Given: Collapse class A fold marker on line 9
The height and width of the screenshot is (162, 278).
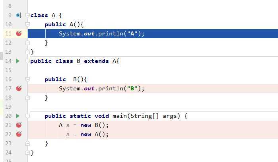Looking at the screenshot, I should 27,15.
